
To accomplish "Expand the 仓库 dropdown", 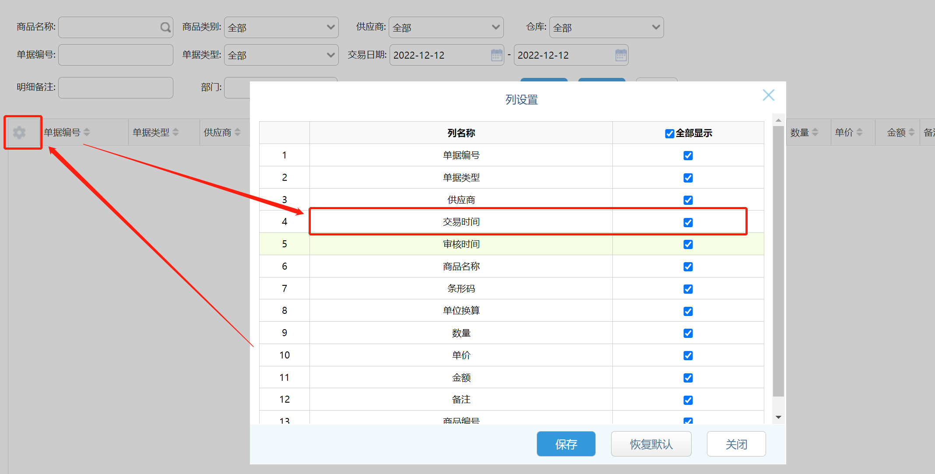I will [655, 28].
